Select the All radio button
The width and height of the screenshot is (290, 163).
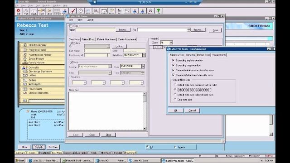(x=147, y=147)
